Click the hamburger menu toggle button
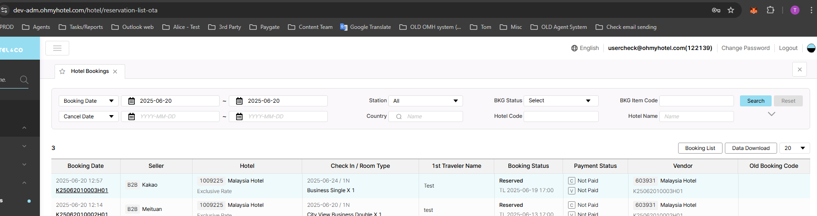This screenshot has height=216, width=817. pyautogui.click(x=57, y=48)
